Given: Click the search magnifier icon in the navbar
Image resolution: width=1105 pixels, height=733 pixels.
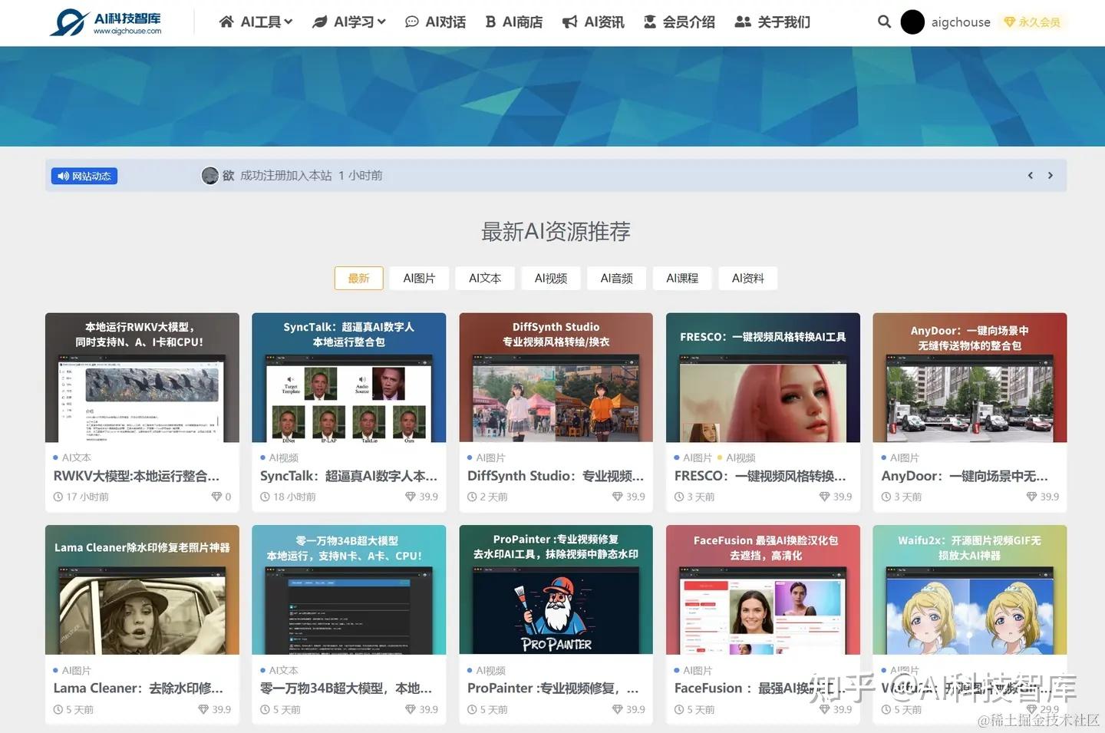Looking at the screenshot, I should [884, 21].
